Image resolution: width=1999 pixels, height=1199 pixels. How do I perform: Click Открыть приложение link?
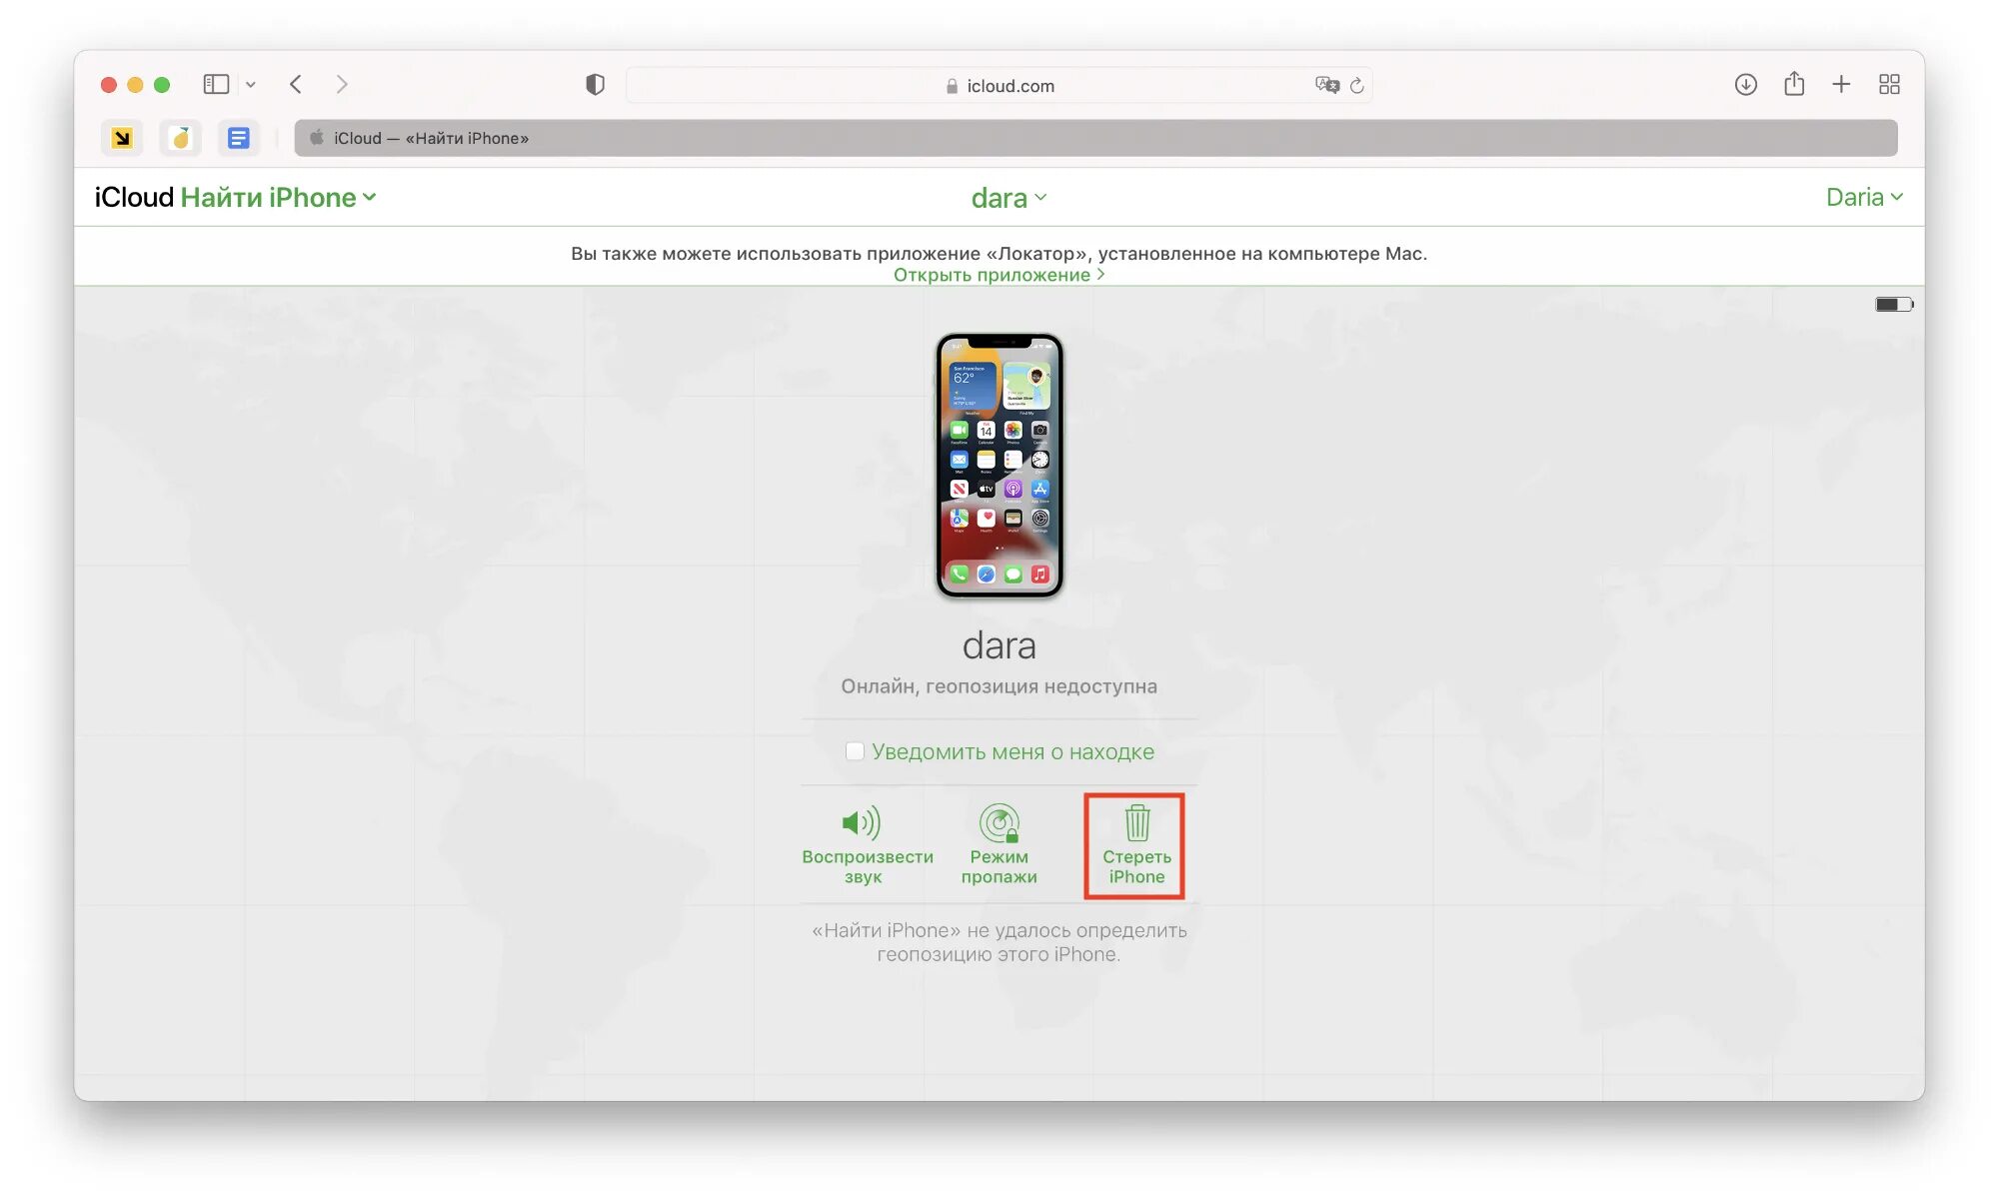[x=999, y=274]
